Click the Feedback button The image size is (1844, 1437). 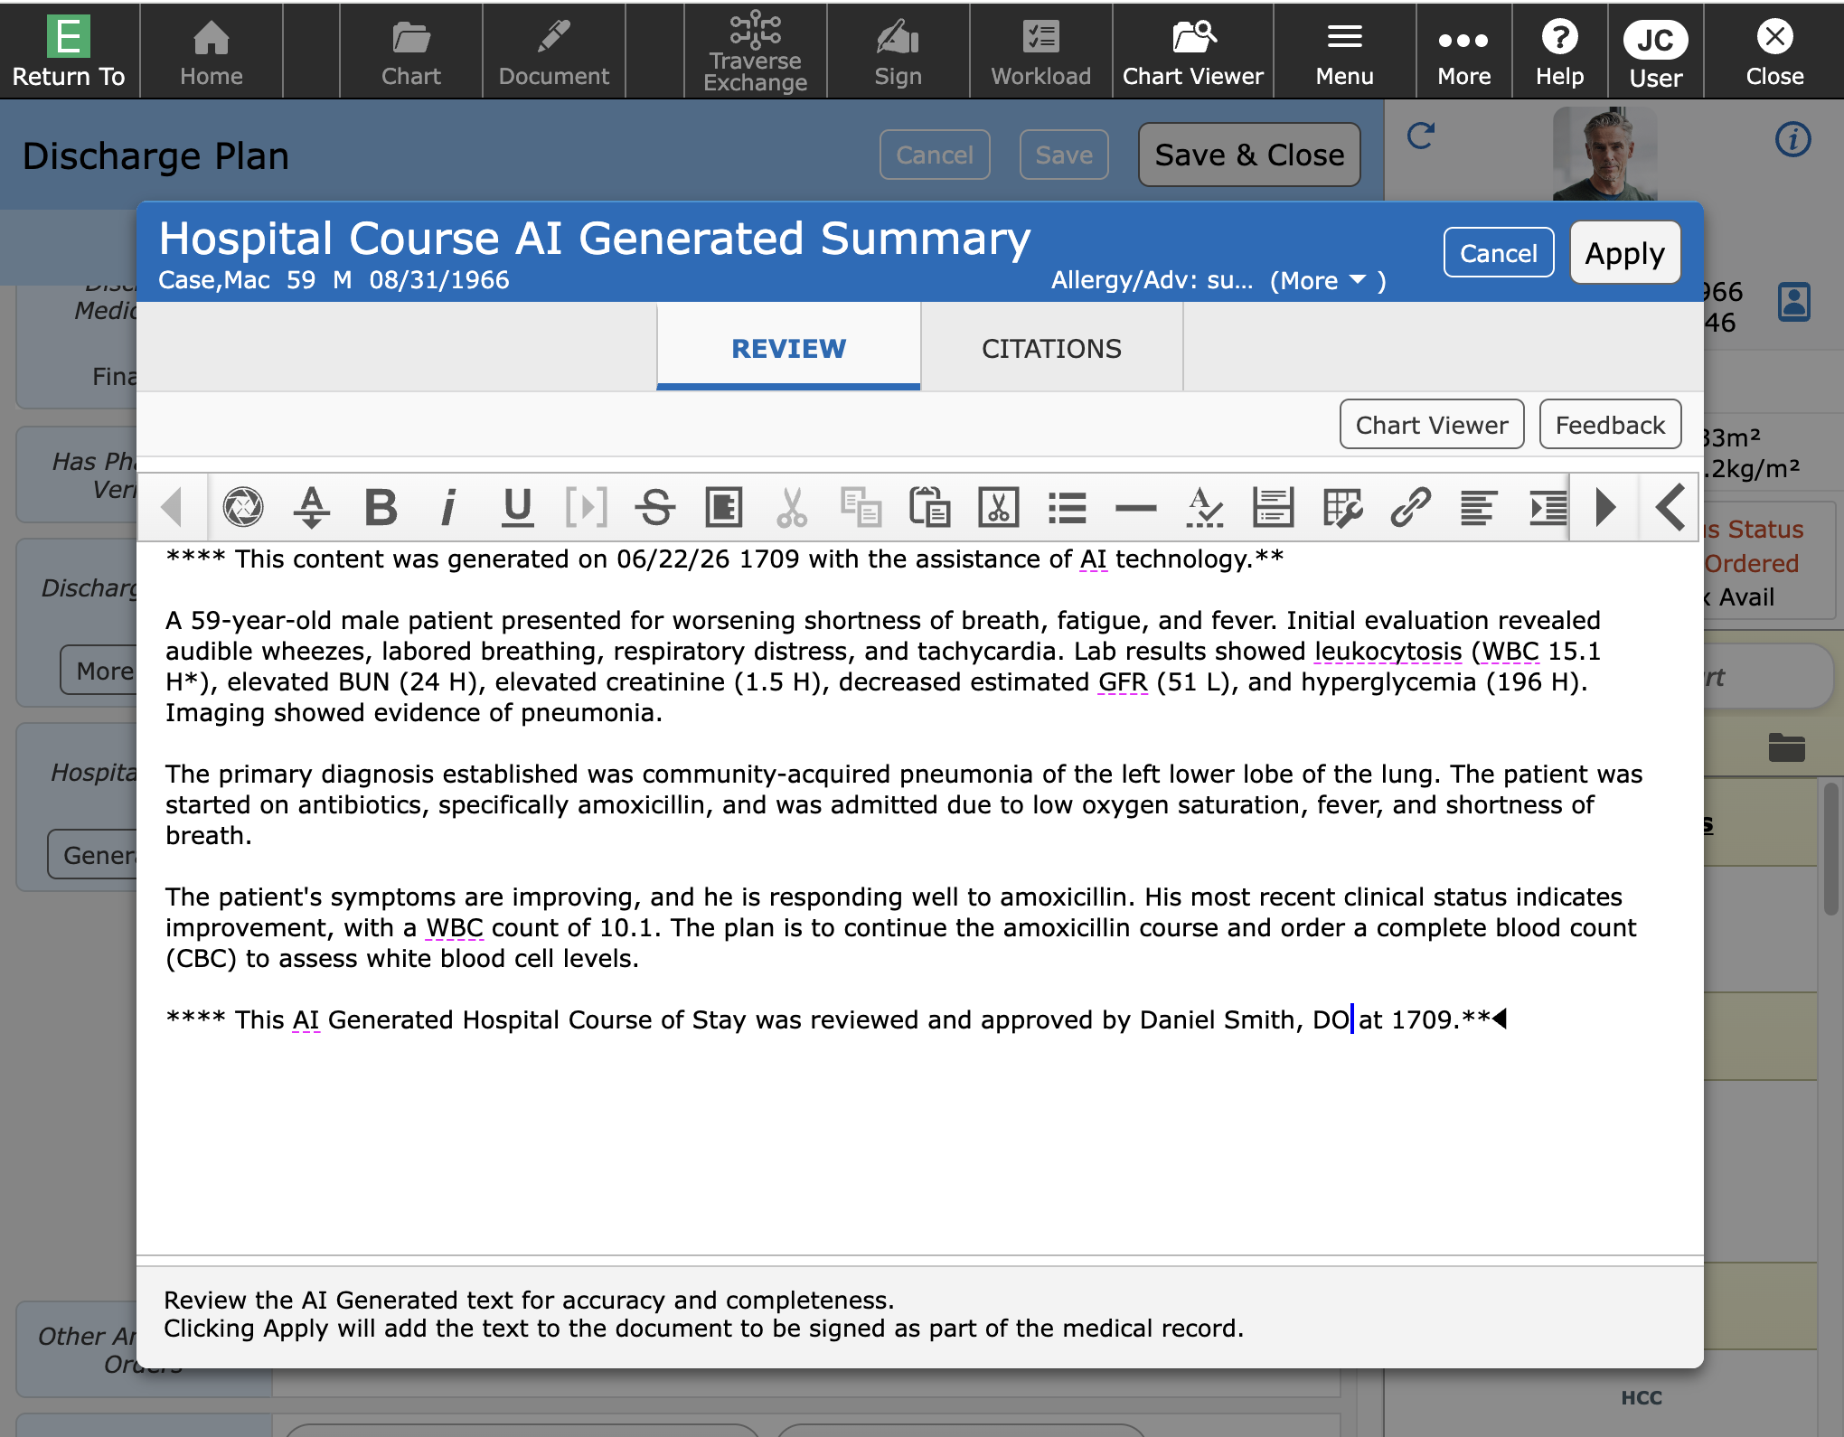1610,425
